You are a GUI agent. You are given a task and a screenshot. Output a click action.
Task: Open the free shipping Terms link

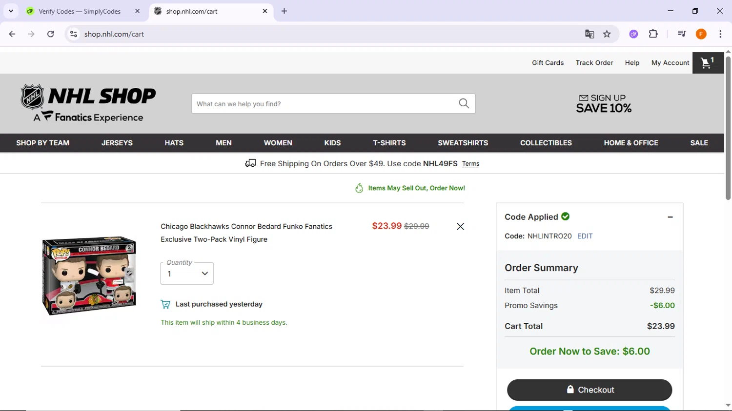(x=470, y=164)
